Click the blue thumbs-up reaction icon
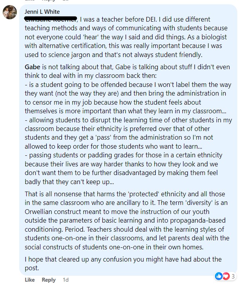The width and height of the screenshot is (242, 284). coord(218,276)
